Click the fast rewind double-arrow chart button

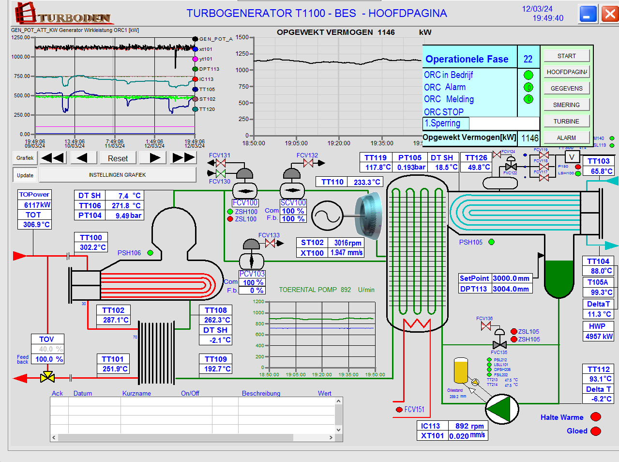53,158
